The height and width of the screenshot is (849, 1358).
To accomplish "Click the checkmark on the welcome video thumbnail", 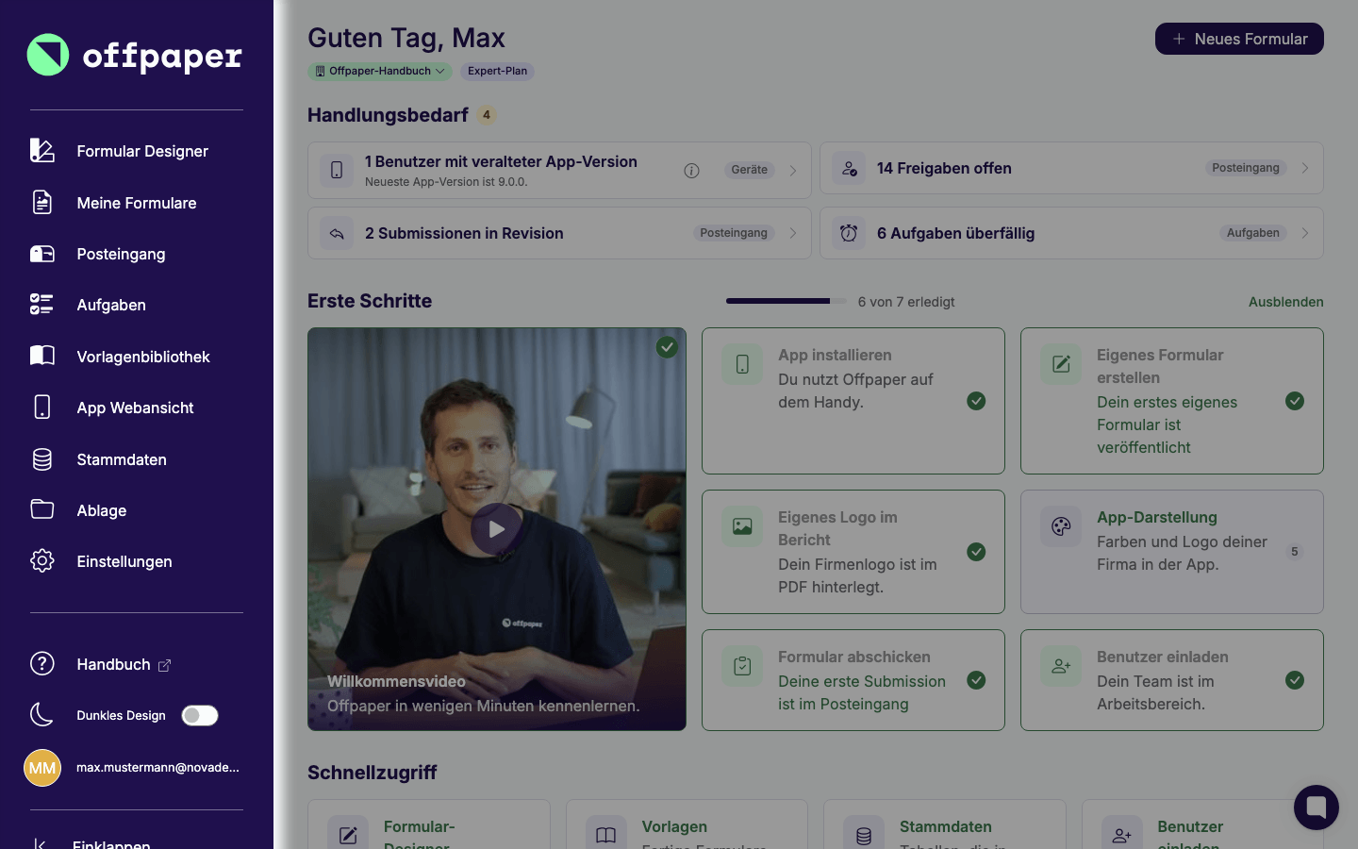I will coord(667,347).
